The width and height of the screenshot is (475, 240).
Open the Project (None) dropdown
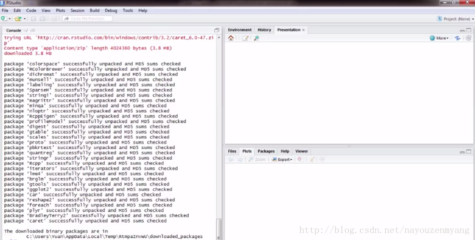[455, 19]
